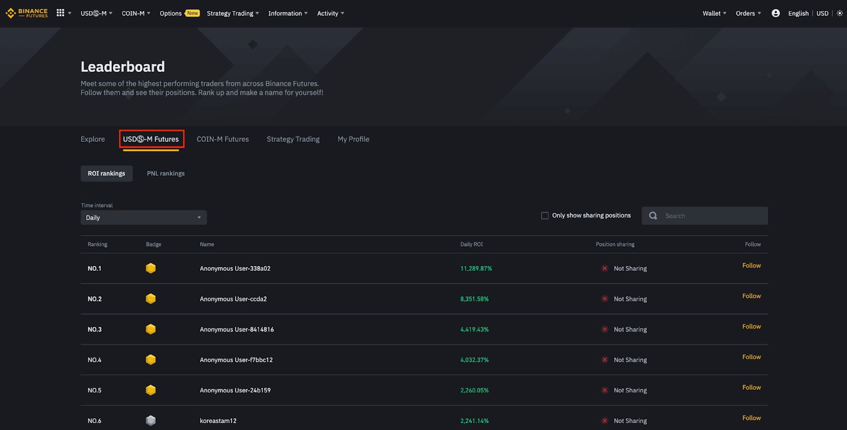This screenshot has width=847, height=430.
Task: Click the search magnifier icon
Action: (653, 216)
